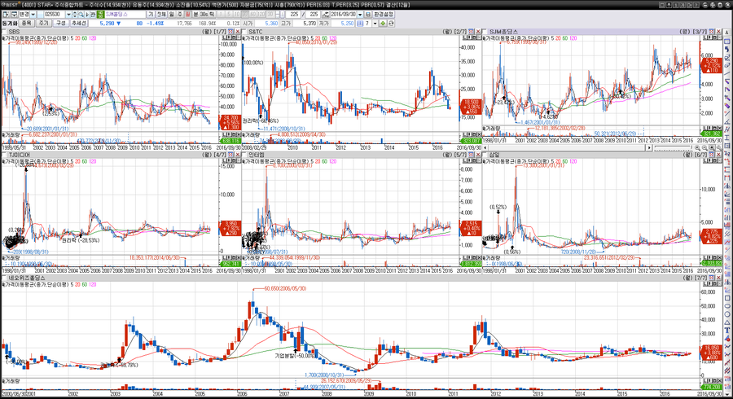
Task: Click the rightmost icon on the price row
Action: click(391, 23)
